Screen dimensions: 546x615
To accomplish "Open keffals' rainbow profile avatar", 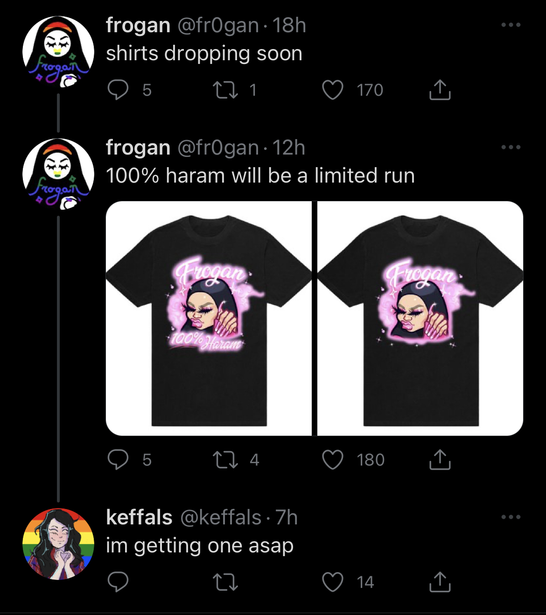I will point(58,544).
